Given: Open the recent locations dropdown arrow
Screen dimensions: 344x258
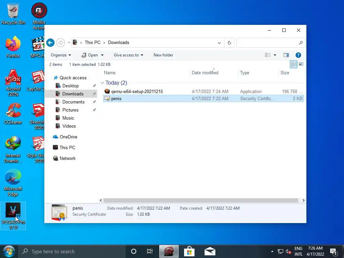Looking at the screenshot, I should pos(69,43).
